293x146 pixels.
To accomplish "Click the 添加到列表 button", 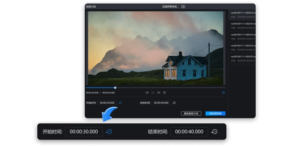I will tap(216, 113).
